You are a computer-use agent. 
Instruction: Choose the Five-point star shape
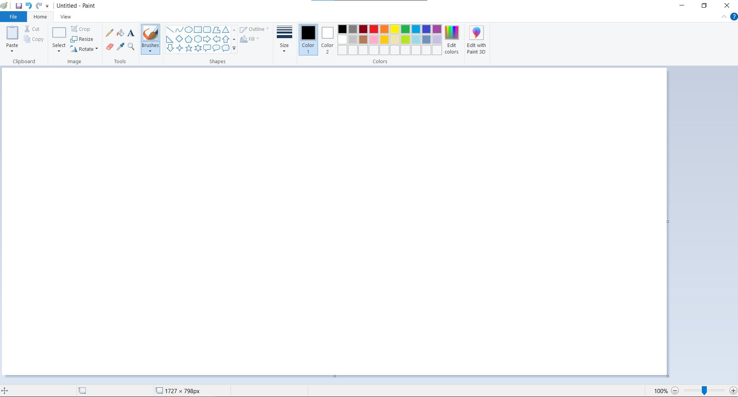[x=189, y=48]
